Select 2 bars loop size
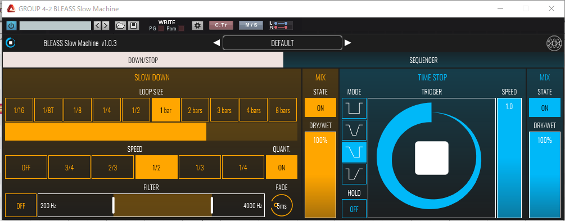 pos(195,110)
